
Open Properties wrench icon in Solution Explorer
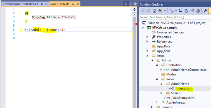coord(205,11)
